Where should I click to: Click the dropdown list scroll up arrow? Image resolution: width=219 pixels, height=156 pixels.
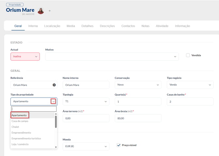pos(56,114)
